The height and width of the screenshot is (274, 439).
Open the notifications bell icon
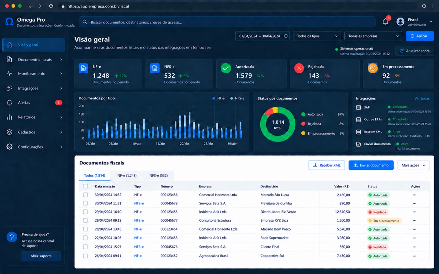[385, 22]
